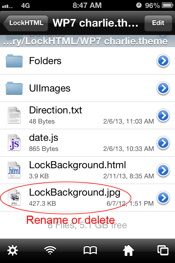Screen dimensions: 175x263
Task: Show details arrow for Direction.txt
Action: point(164,115)
